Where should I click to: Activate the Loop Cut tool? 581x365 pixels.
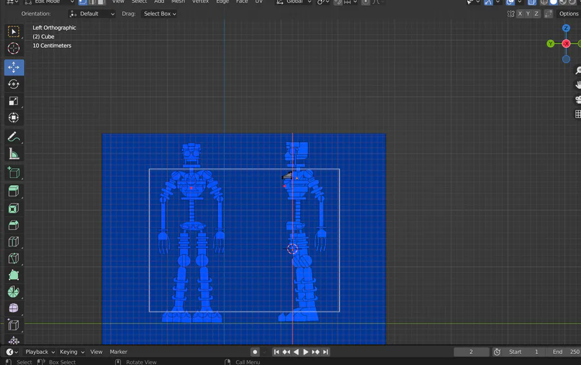[14, 242]
